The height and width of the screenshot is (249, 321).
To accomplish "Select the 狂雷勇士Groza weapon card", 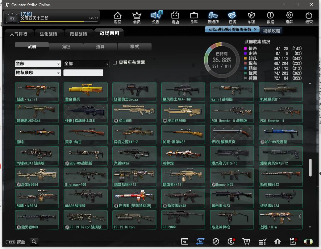I will (x=134, y=92).
